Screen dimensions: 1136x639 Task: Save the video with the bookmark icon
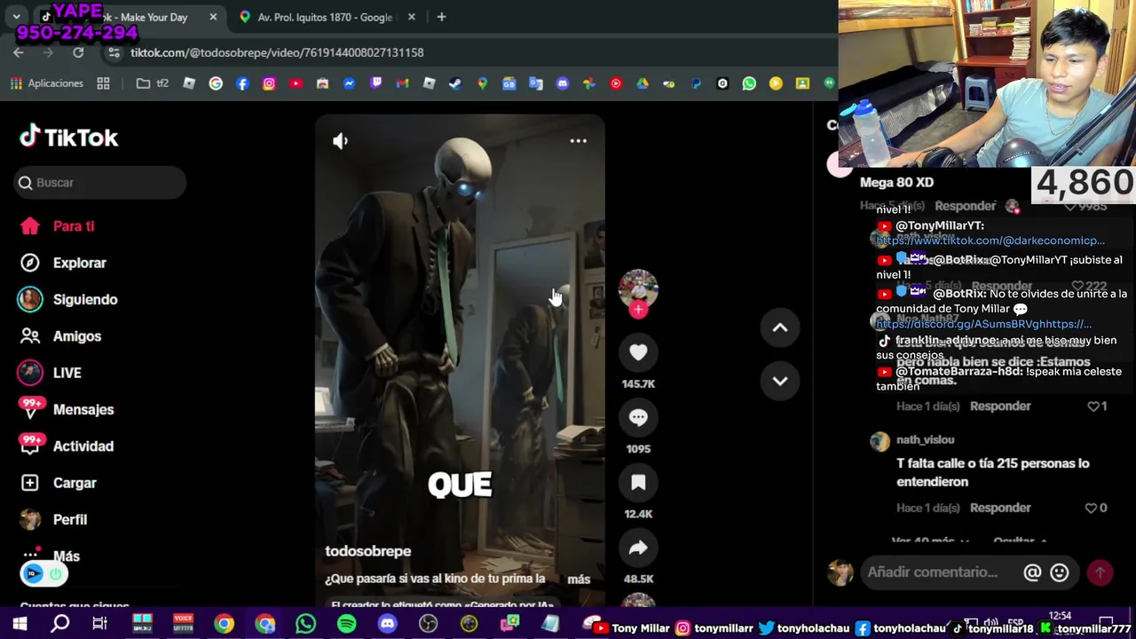[638, 482]
